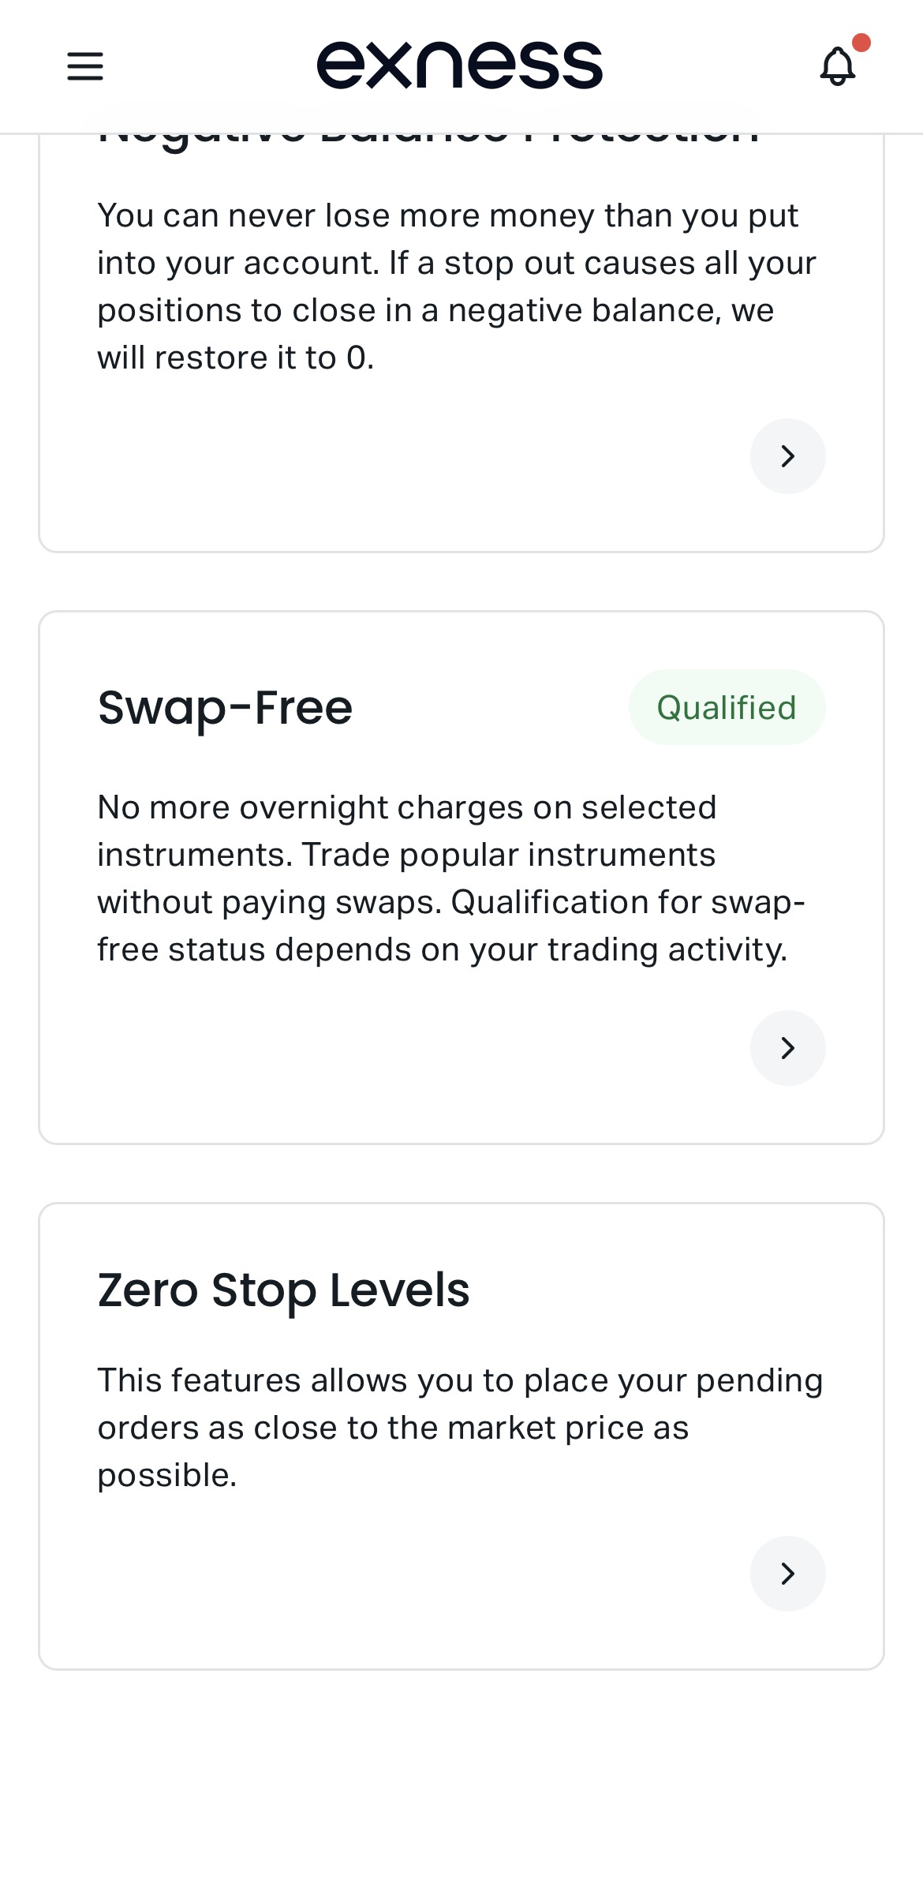Image resolution: width=923 pixels, height=1887 pixels.
Task: Open Negative Balance Protection details via chevron
Action: coord(787,456)
